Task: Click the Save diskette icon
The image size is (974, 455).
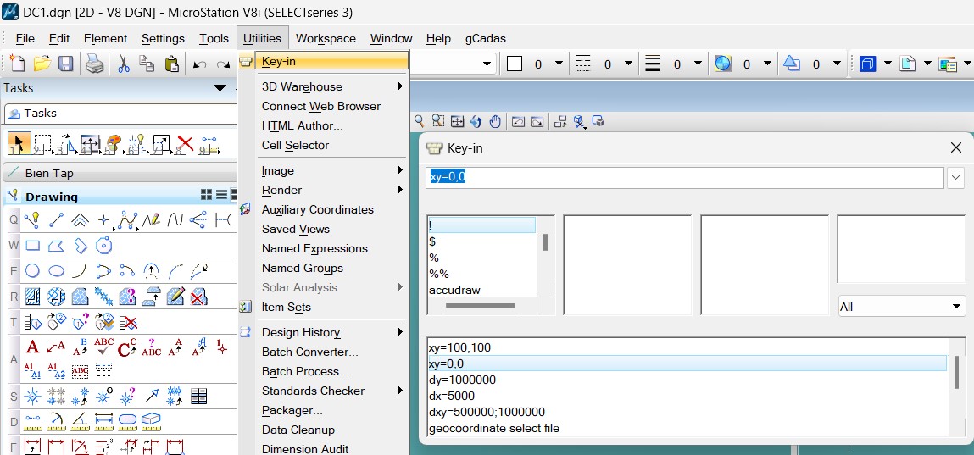Action: [x=65, y=64]
